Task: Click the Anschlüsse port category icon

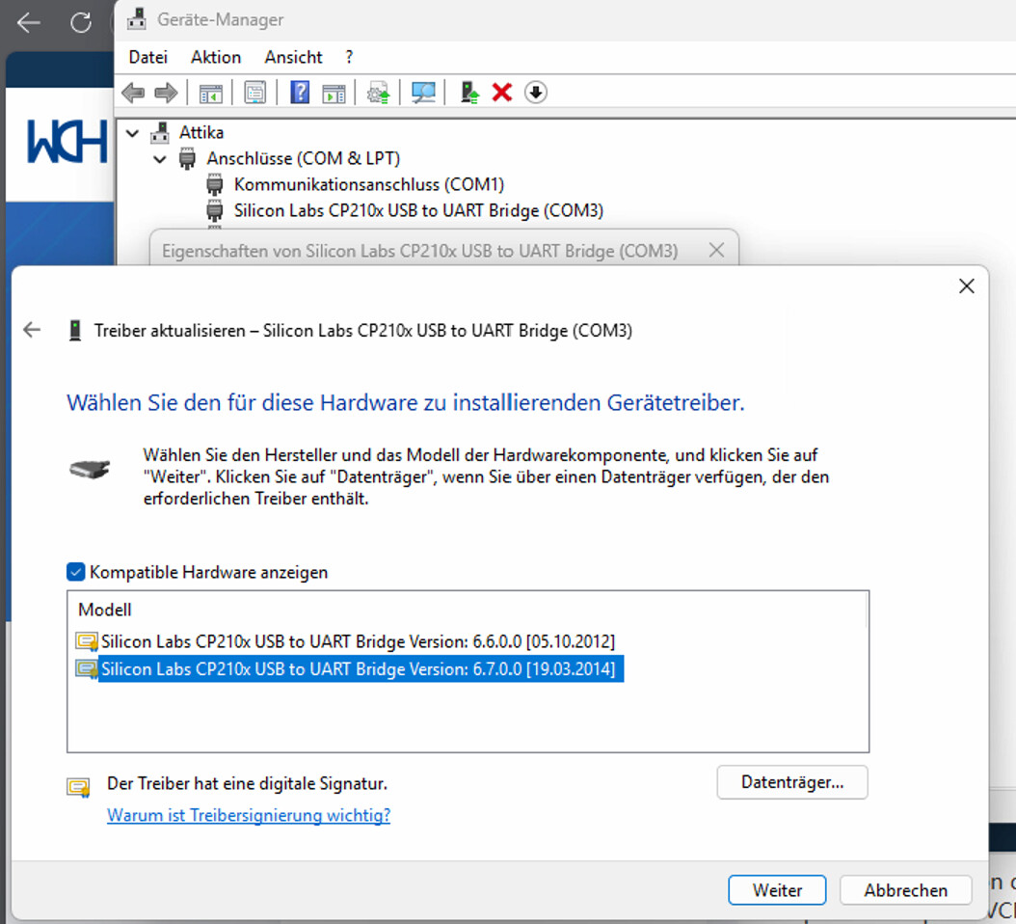Action: [187, 158]
